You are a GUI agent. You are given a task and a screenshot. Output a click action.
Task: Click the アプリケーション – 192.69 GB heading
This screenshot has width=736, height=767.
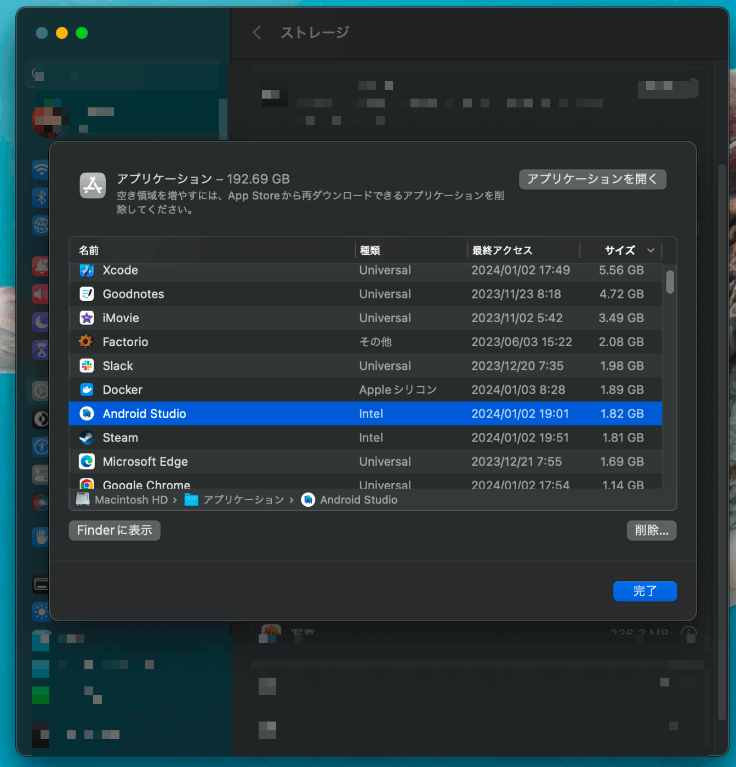coord(203,179)
